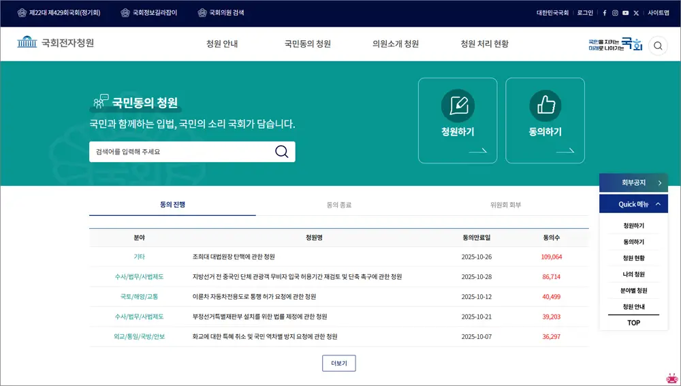Click category 외교/통일/국방/안보

pos(140,336)
